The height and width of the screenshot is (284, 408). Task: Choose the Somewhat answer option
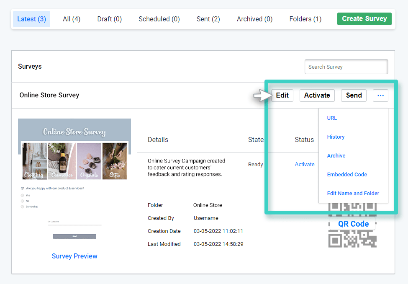click(x=22, y=207)
